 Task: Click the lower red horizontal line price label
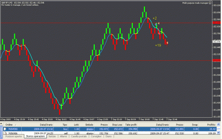click(x=217, y=60)
